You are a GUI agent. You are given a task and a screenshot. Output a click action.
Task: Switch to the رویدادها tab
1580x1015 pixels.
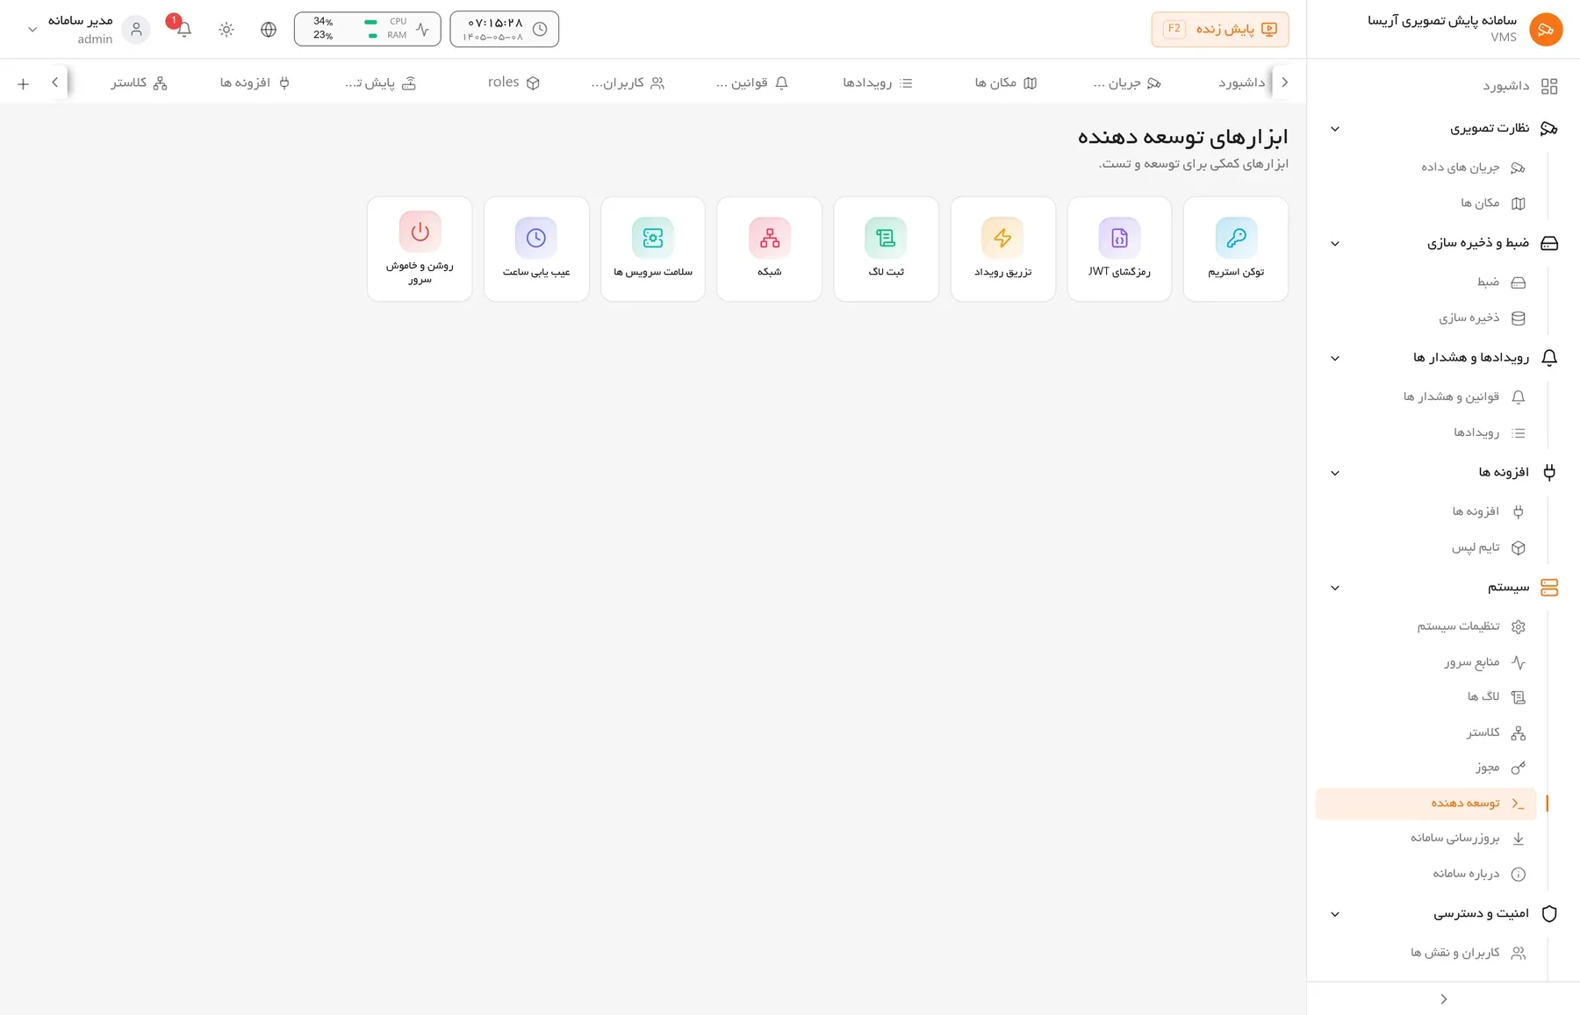pyautogui.click(x=878, y=82)
